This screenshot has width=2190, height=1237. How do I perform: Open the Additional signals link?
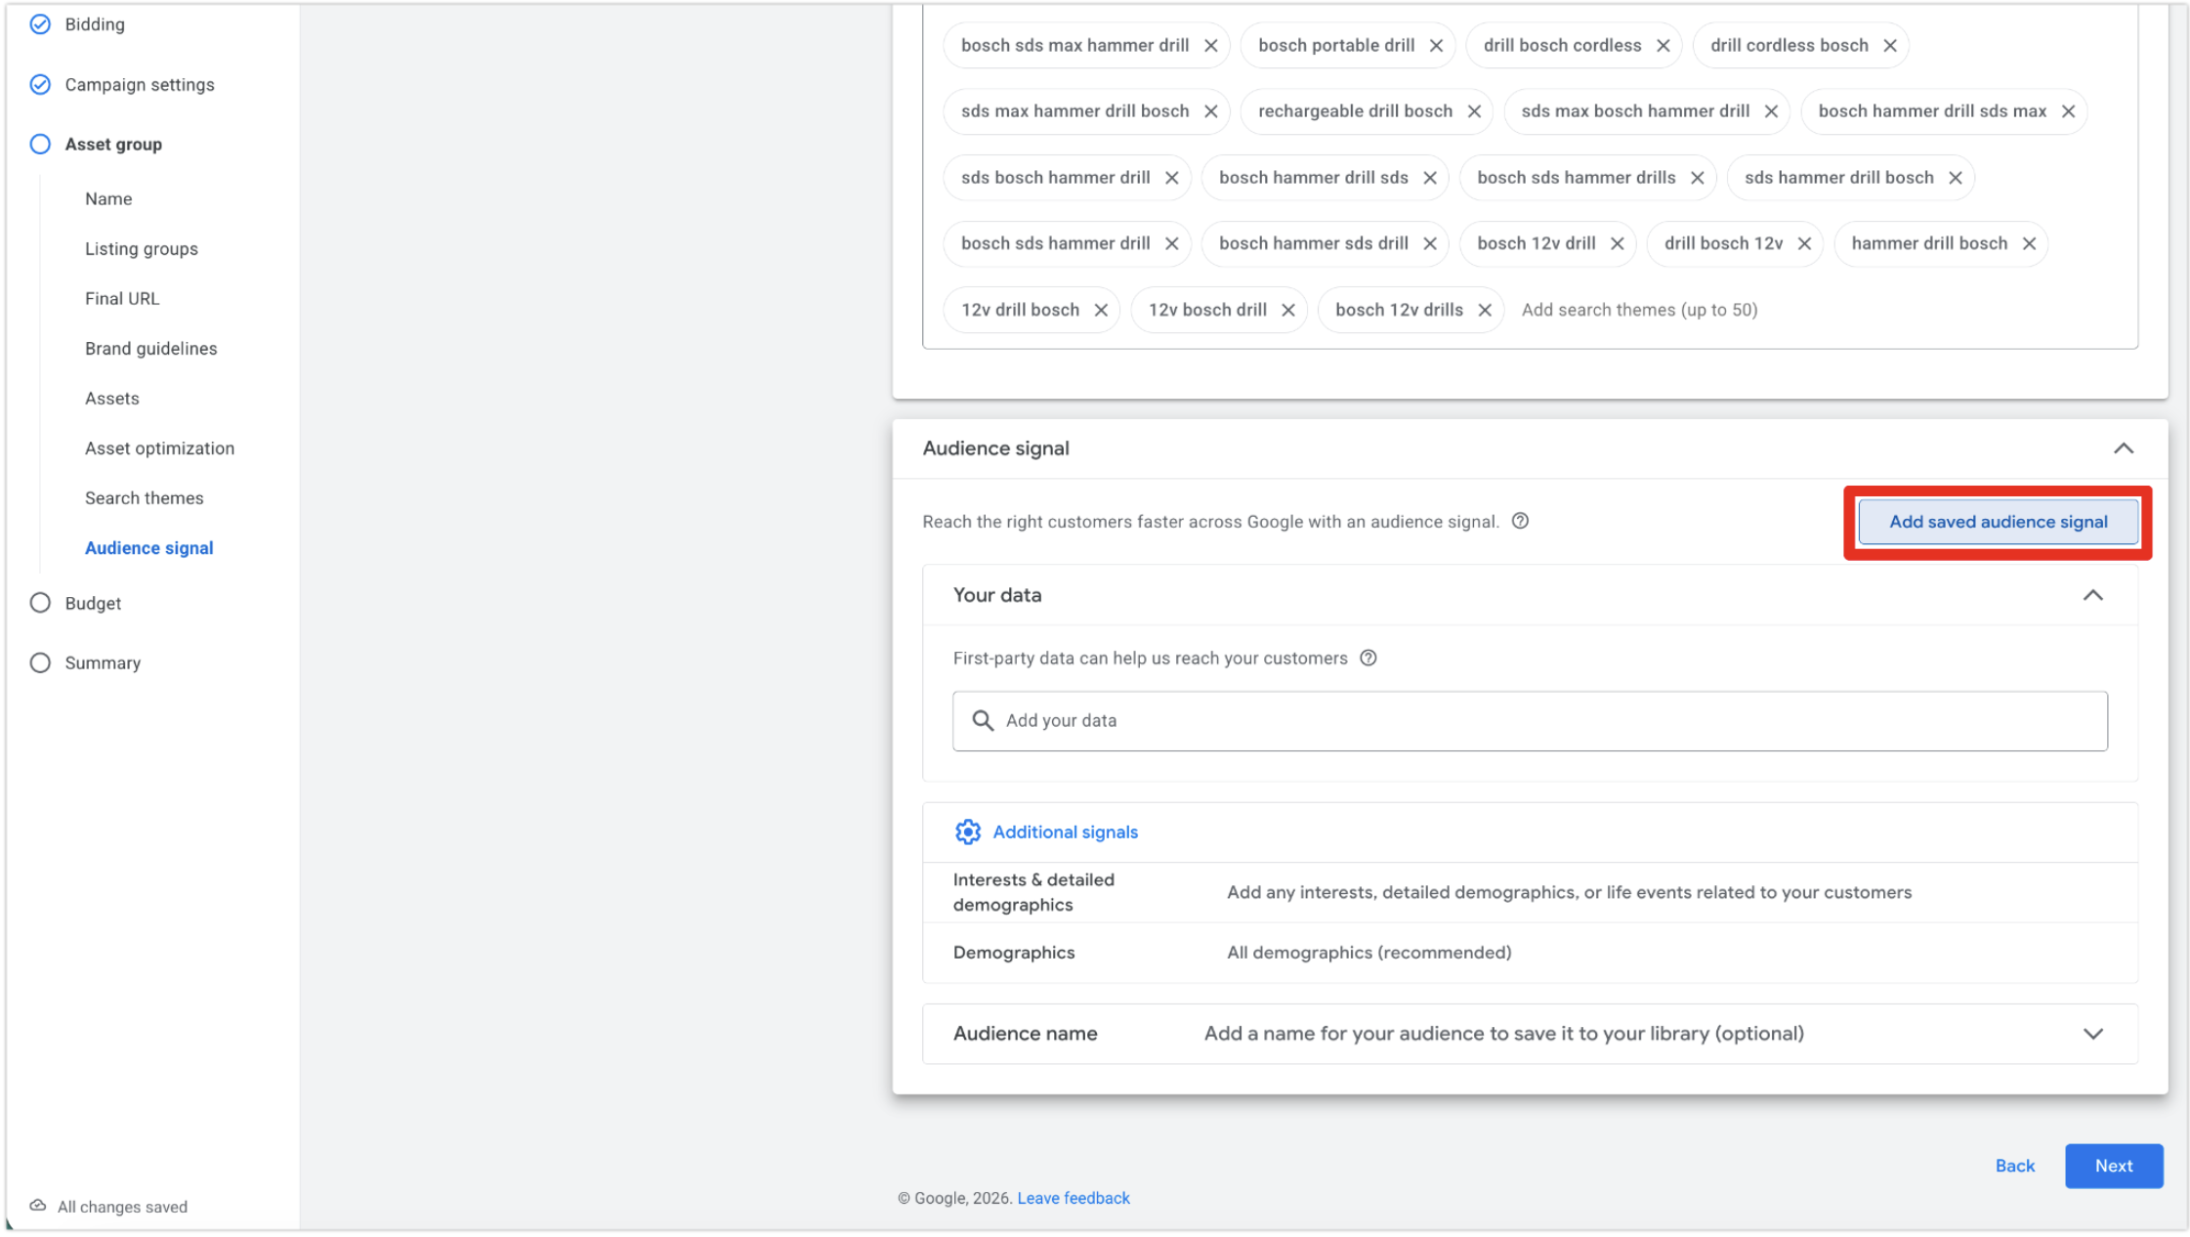coord(1066,832)
